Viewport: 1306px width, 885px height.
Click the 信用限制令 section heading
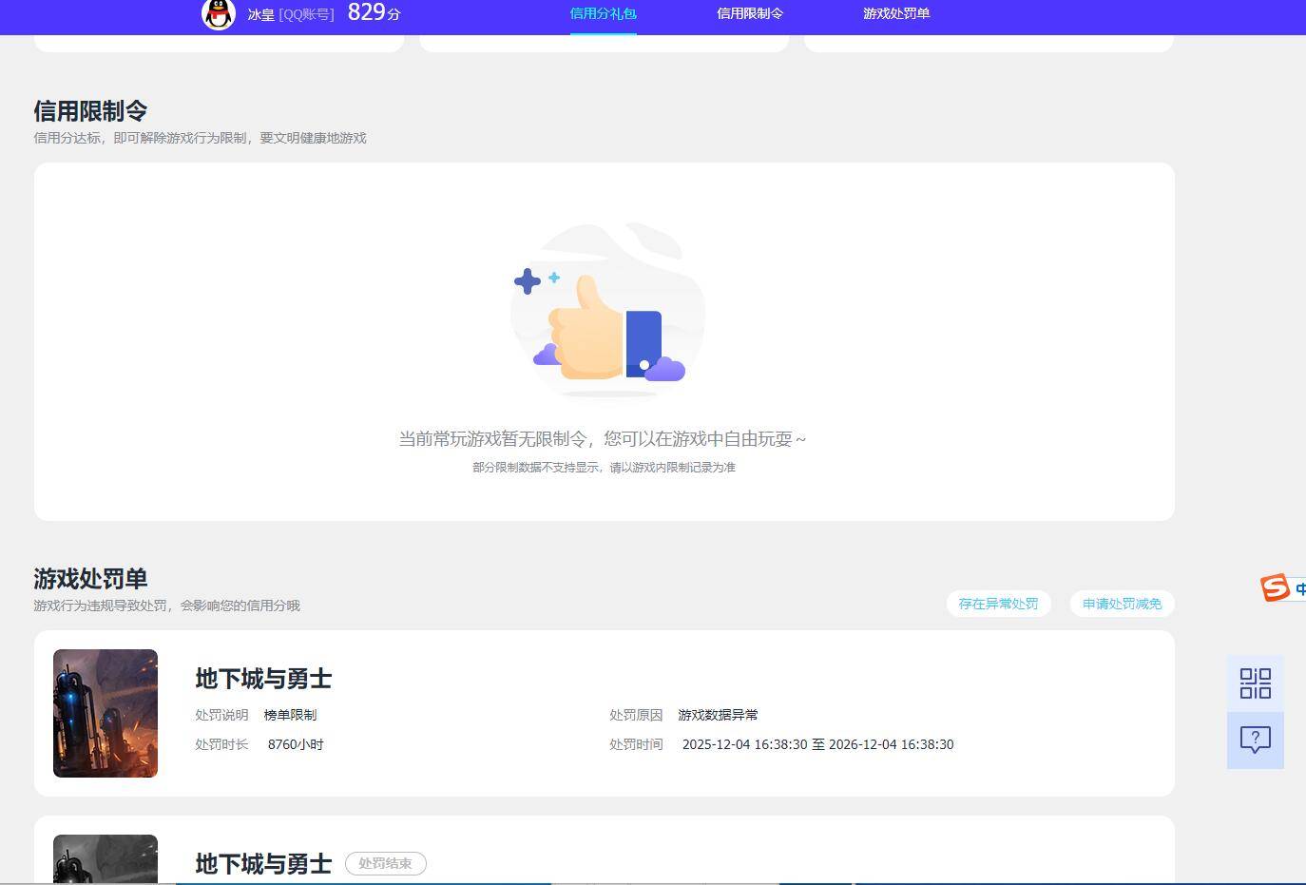(90, 110)
